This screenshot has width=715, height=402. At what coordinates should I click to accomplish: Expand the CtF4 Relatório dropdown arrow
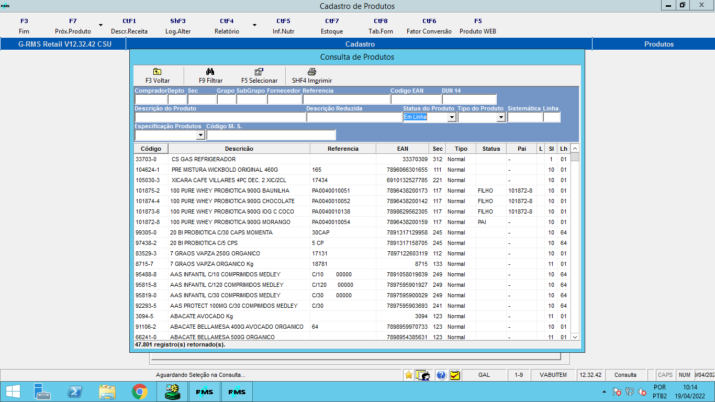(254, 25)
